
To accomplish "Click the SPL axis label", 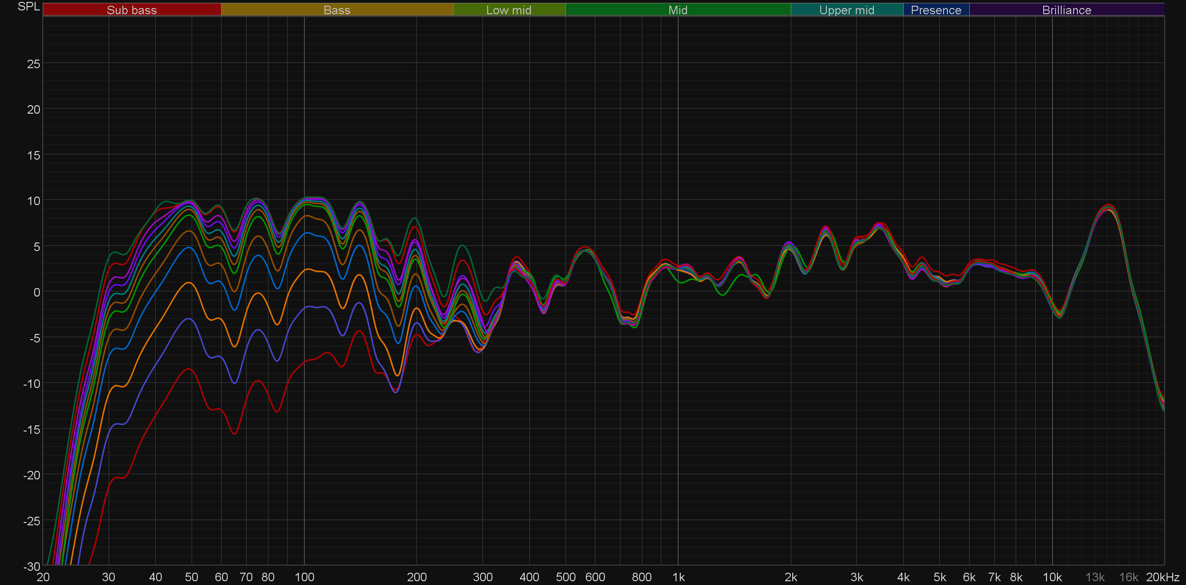I will (28, 7).
